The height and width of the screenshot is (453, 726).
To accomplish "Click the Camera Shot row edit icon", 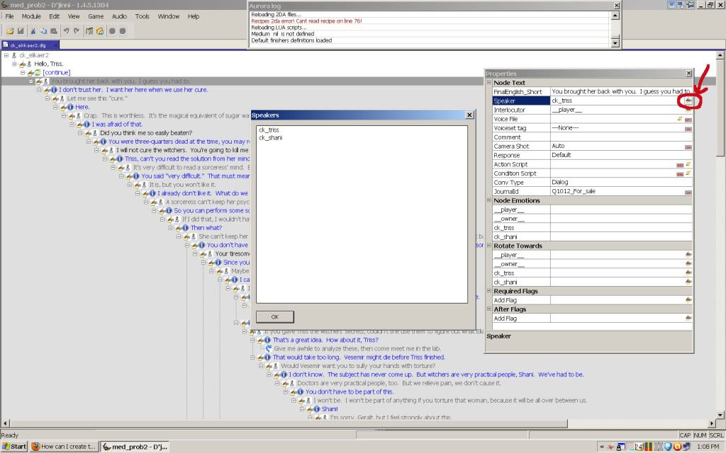I will tap(688, 147).
